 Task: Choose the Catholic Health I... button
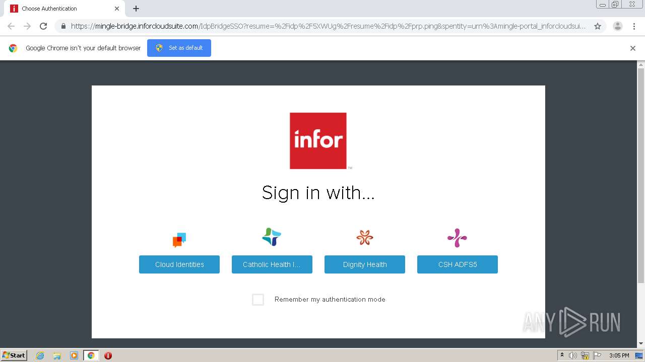[x=272, y=264]
